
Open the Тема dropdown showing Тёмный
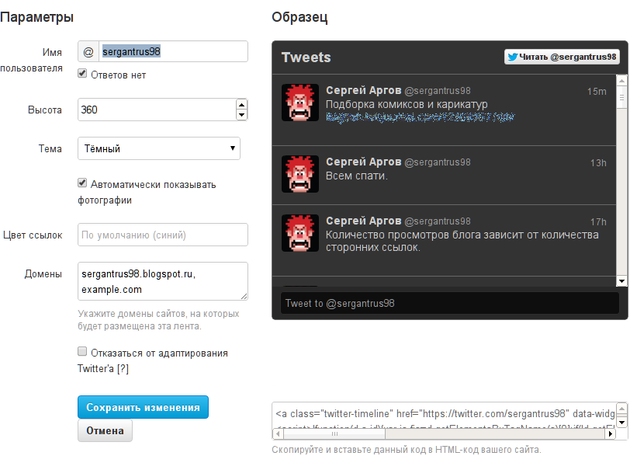click(x=159, y=148)
